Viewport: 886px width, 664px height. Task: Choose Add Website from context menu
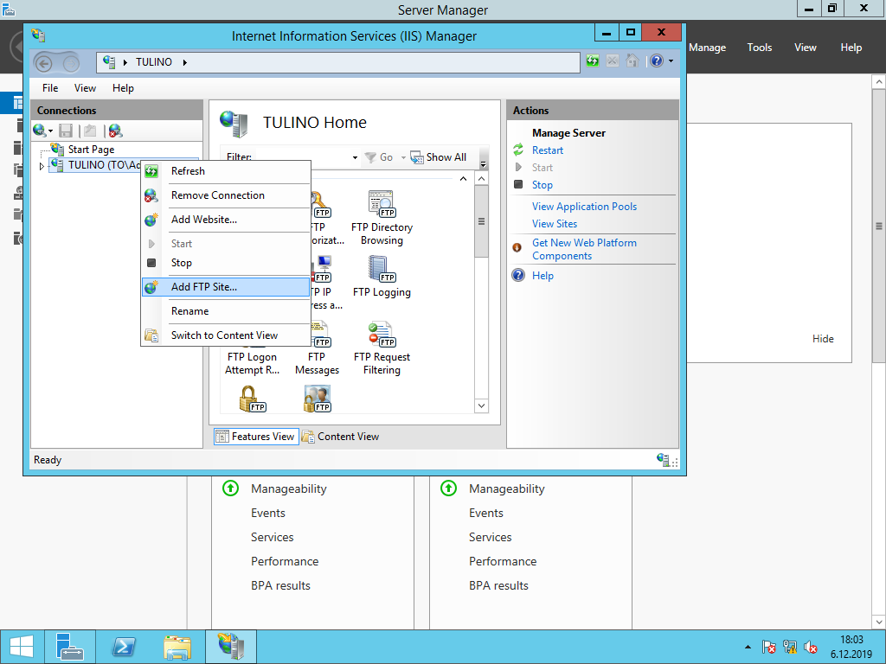(226, 220)
